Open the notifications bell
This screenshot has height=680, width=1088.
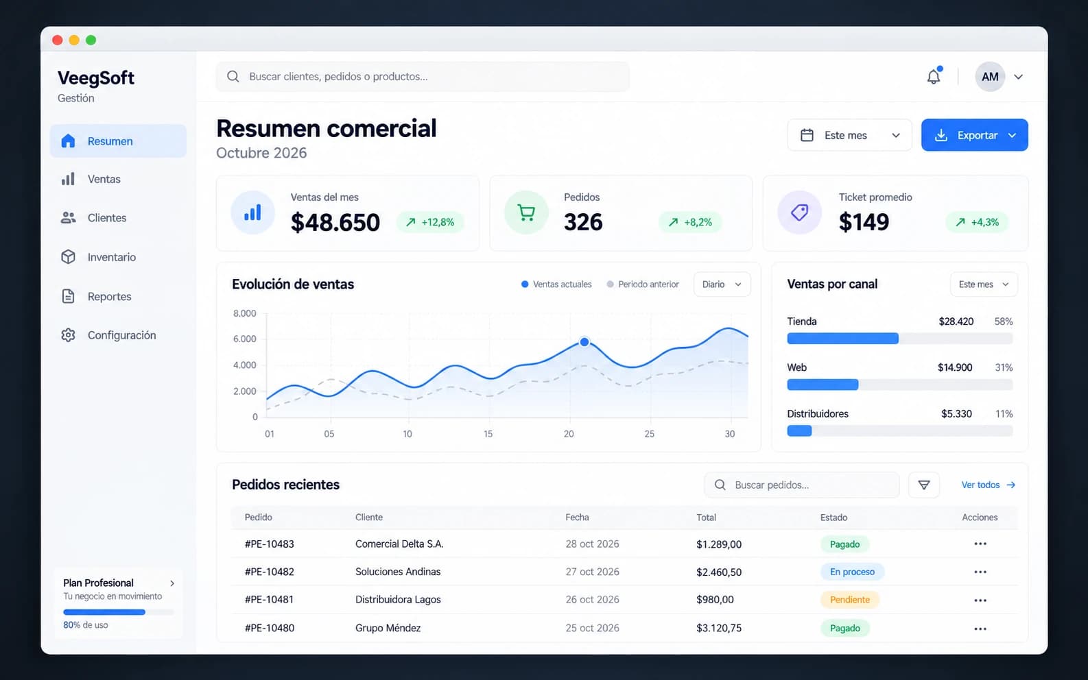click(x=934, y=76)
